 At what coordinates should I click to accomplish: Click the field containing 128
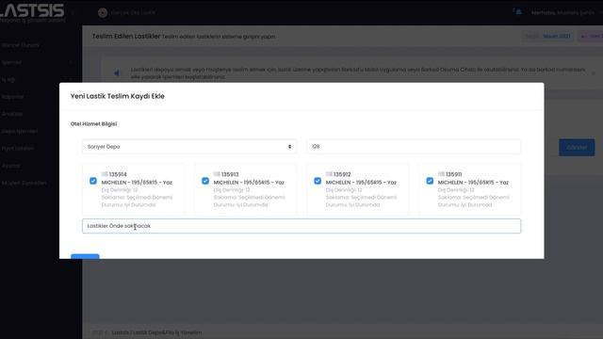pyautogui.click(x=414, y=147)
